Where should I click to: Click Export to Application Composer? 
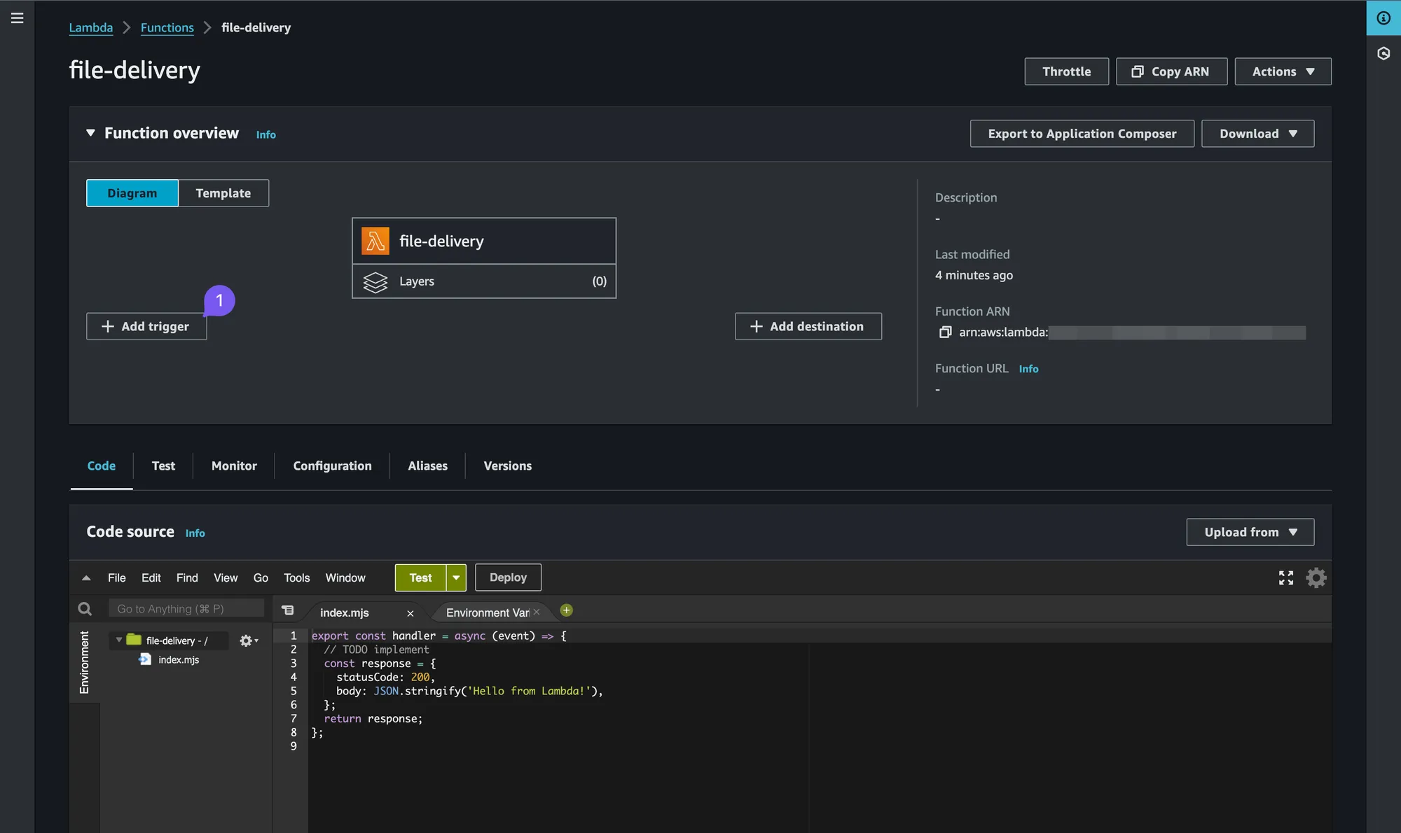click(1082, 134)
